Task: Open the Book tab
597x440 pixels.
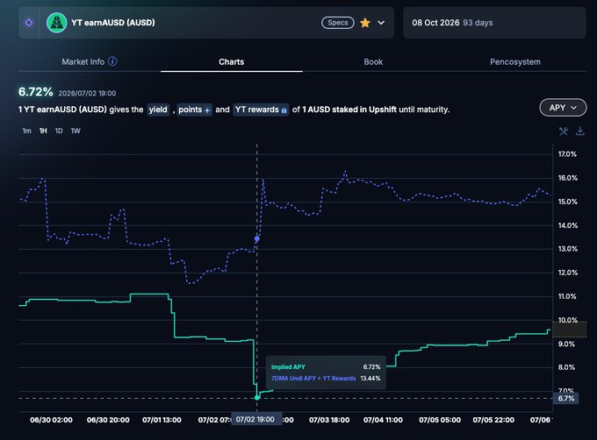Action: [x=373, y=61]
